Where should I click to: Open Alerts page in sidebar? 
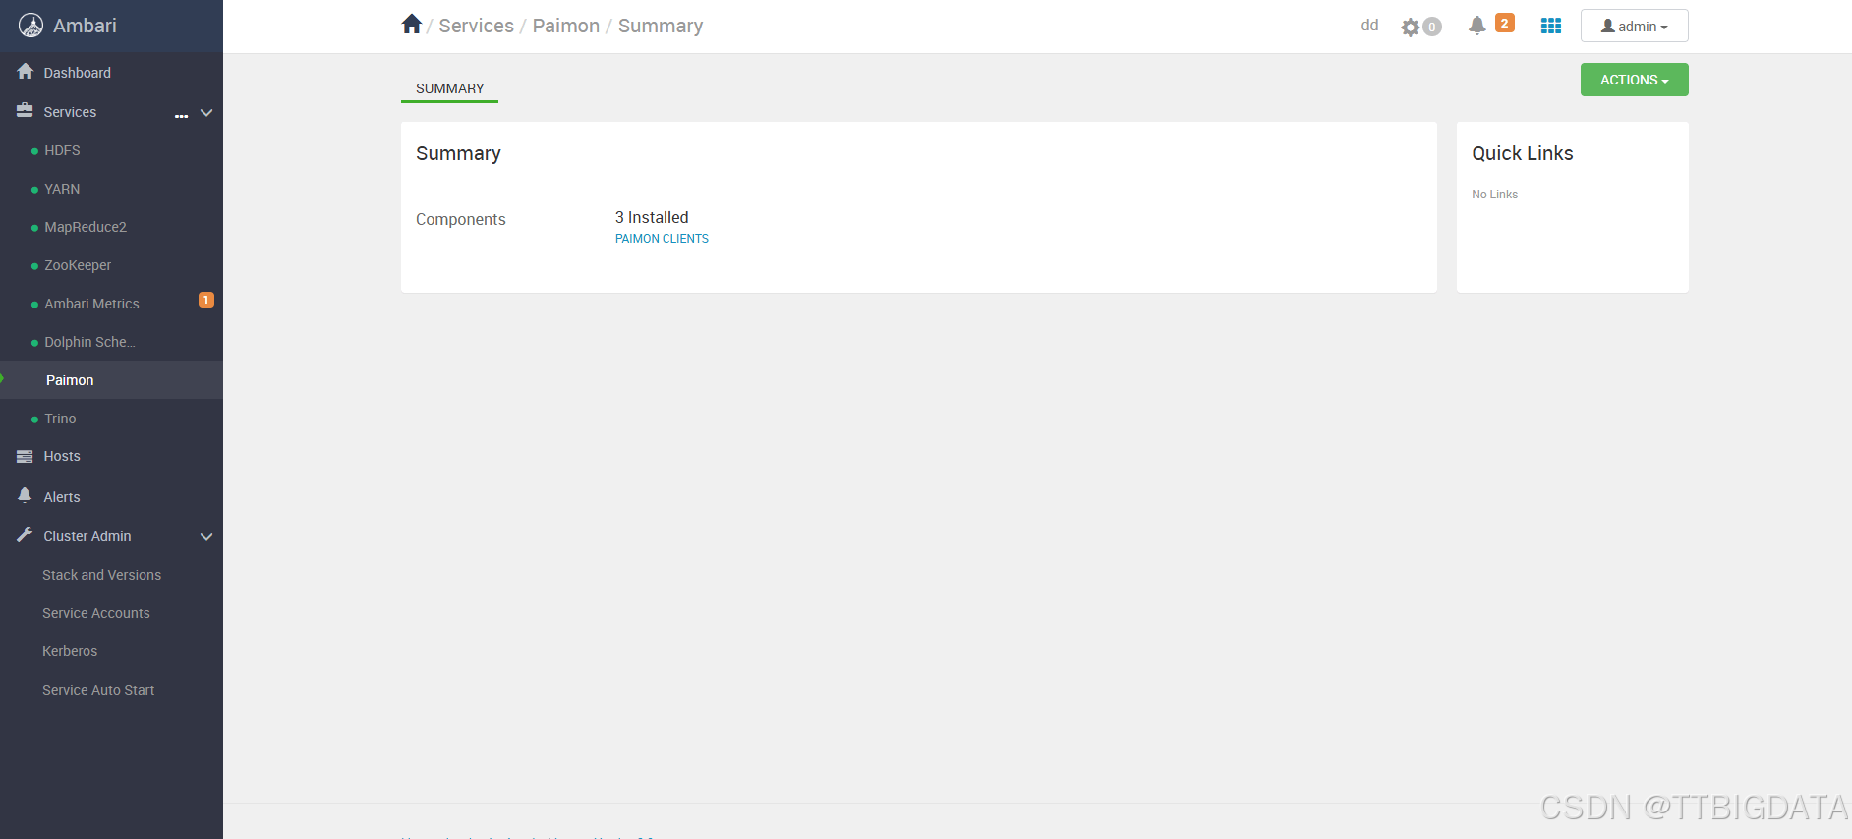point(62,497)
